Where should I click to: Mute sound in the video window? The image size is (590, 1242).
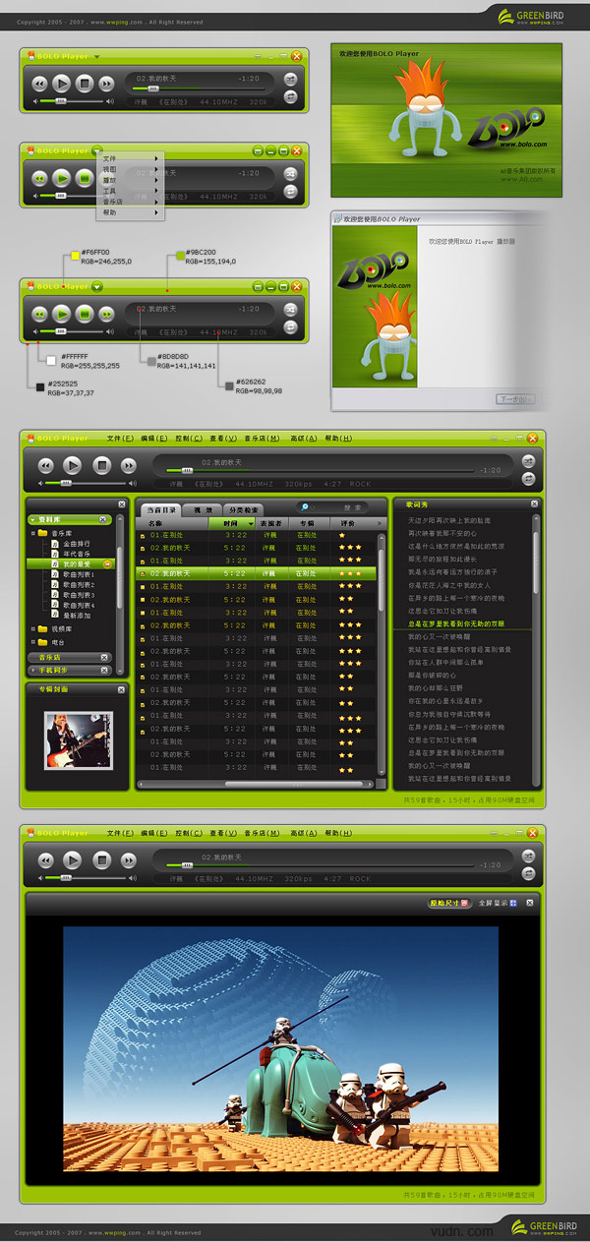(42, 878)
